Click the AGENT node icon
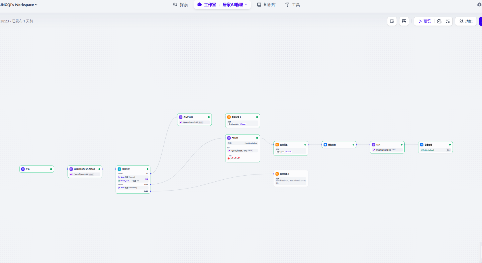The image size is (482, 263). [x=229, y=138]
